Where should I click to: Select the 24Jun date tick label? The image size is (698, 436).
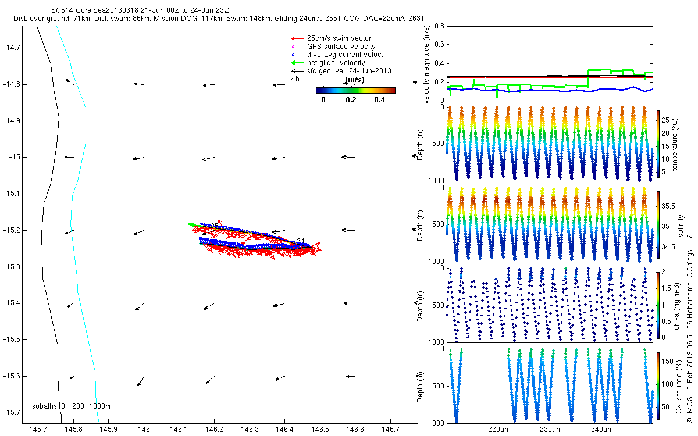pos(601,430)
